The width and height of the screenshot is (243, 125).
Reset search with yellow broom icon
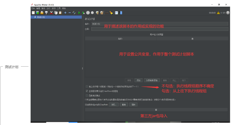[x=111, y=13]
